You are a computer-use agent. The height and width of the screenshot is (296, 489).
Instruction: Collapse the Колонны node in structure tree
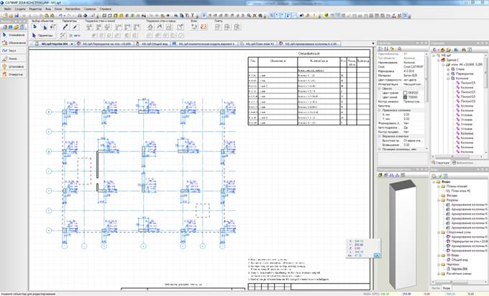(x=448, y=79)
